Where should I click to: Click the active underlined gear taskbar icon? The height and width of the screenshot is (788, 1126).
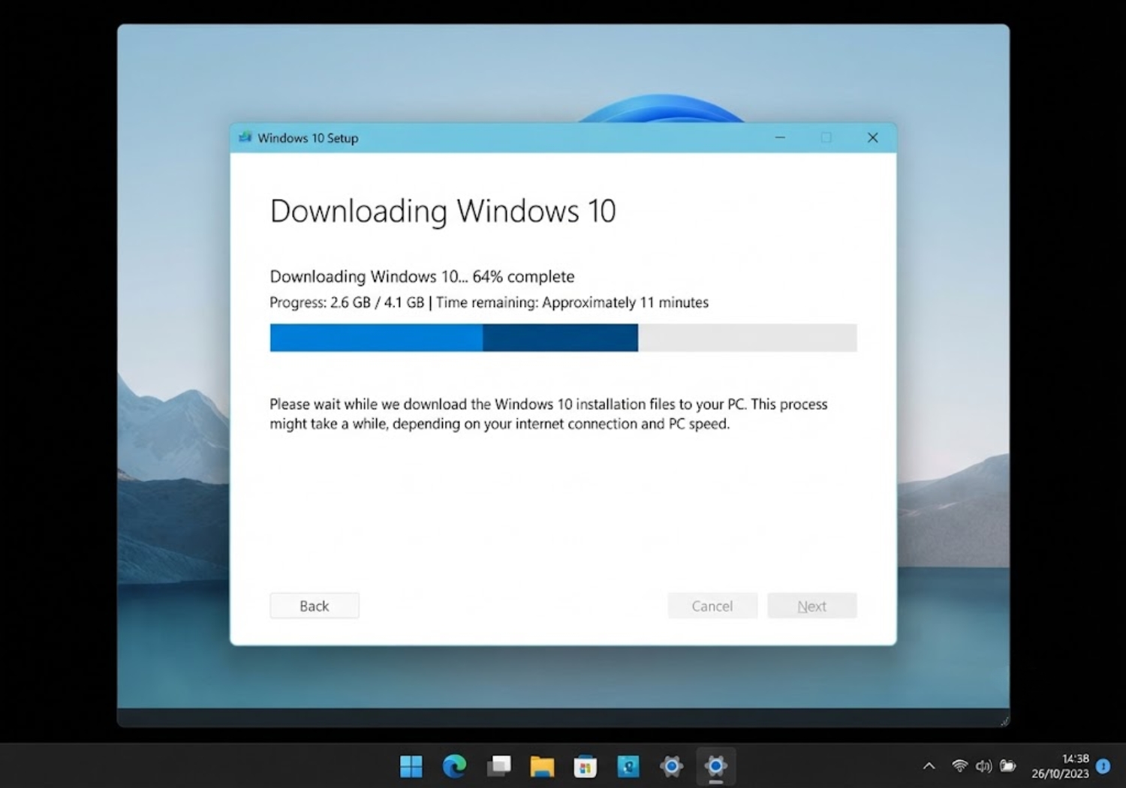click(715, 766)
